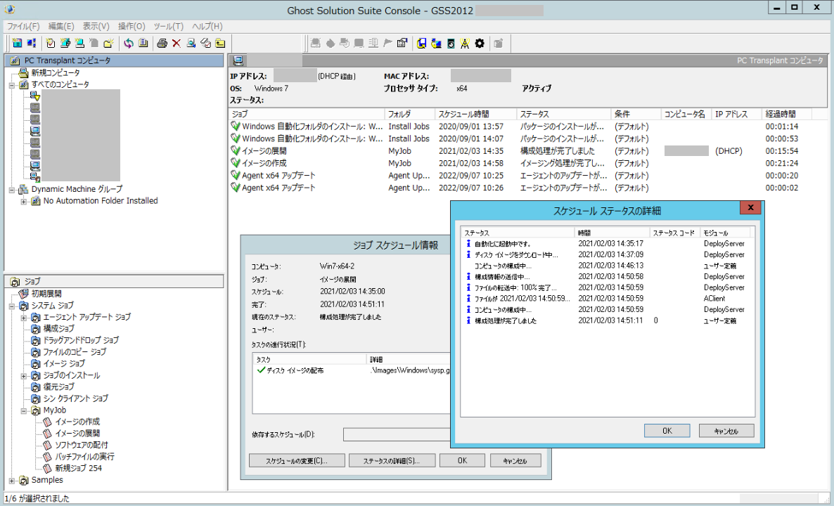
Task: Select 初期展開 in the jobs tree
Action: [x=46, y=294]
